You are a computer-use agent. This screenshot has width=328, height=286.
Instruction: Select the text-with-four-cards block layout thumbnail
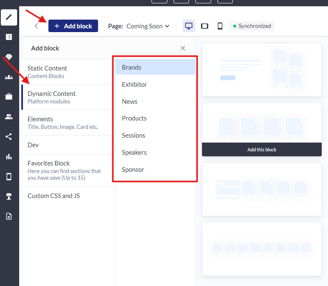click(262, 70)
